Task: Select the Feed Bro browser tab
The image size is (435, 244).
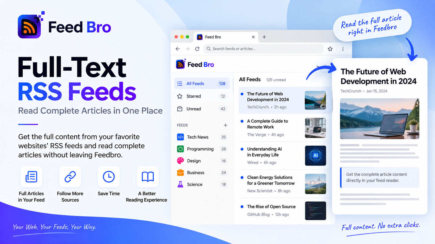Action: (x=226, y=37)
